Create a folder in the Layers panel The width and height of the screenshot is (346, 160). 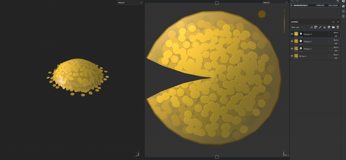[x=333, y=27]
